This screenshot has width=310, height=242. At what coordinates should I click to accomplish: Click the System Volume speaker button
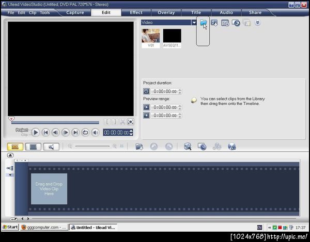[x=95, y=132]
